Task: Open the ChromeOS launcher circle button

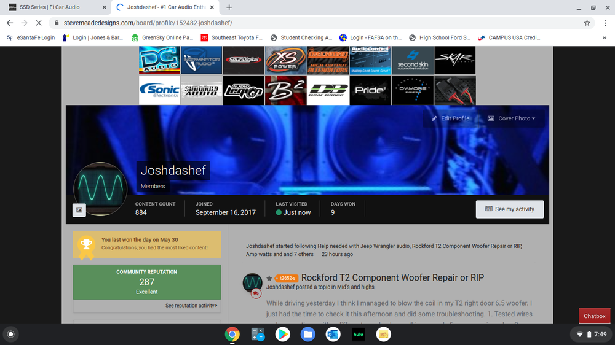Action: pyautogui.click(x=11, y=334)
